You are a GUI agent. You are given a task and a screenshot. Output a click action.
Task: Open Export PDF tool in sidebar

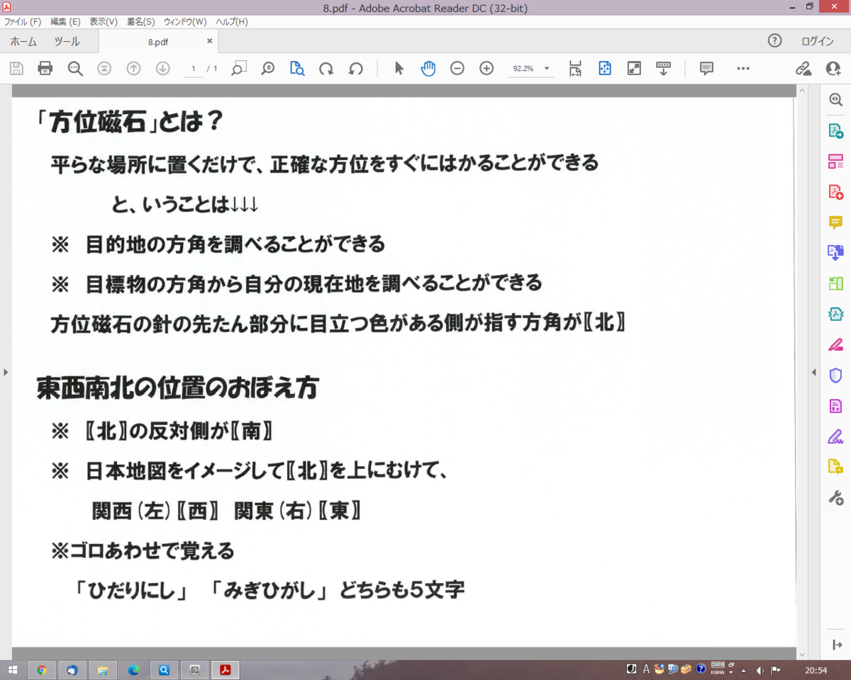[835, 131]
